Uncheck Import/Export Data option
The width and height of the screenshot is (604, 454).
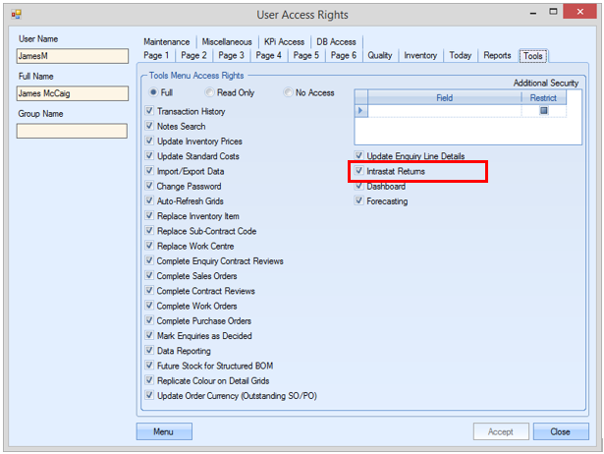[x=149, y=171]
